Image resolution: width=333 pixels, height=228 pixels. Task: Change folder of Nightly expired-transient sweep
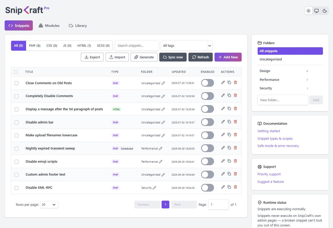(x=161, y=148)
